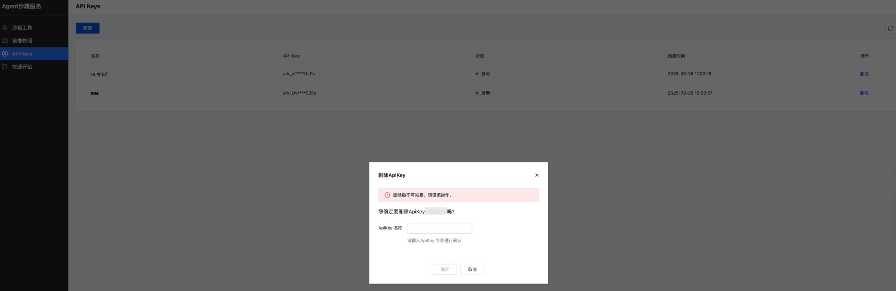Click the API Keys page heading
The image size is (896, 291).
pyautogui.click(x=88, y=6)
